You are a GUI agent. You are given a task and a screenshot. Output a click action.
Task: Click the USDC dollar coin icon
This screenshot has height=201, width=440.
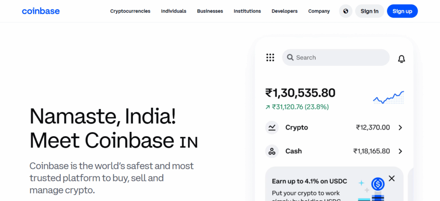click(x=378, y=184)
